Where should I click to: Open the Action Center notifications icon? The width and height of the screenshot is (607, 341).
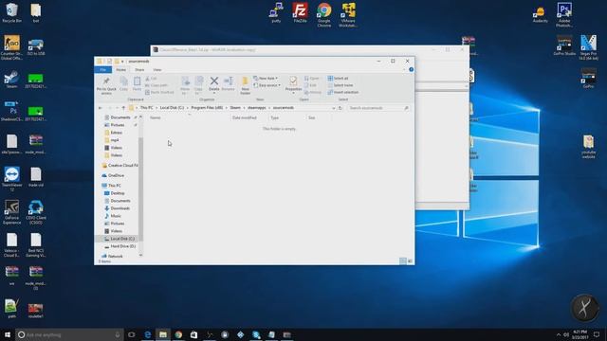[x=597, y=334]
